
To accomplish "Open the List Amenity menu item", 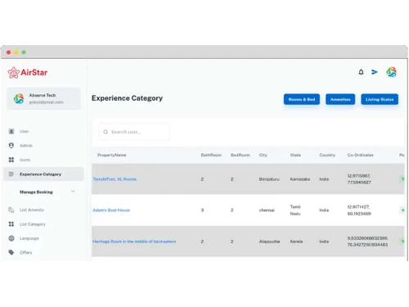I will (x=32, y=210).
